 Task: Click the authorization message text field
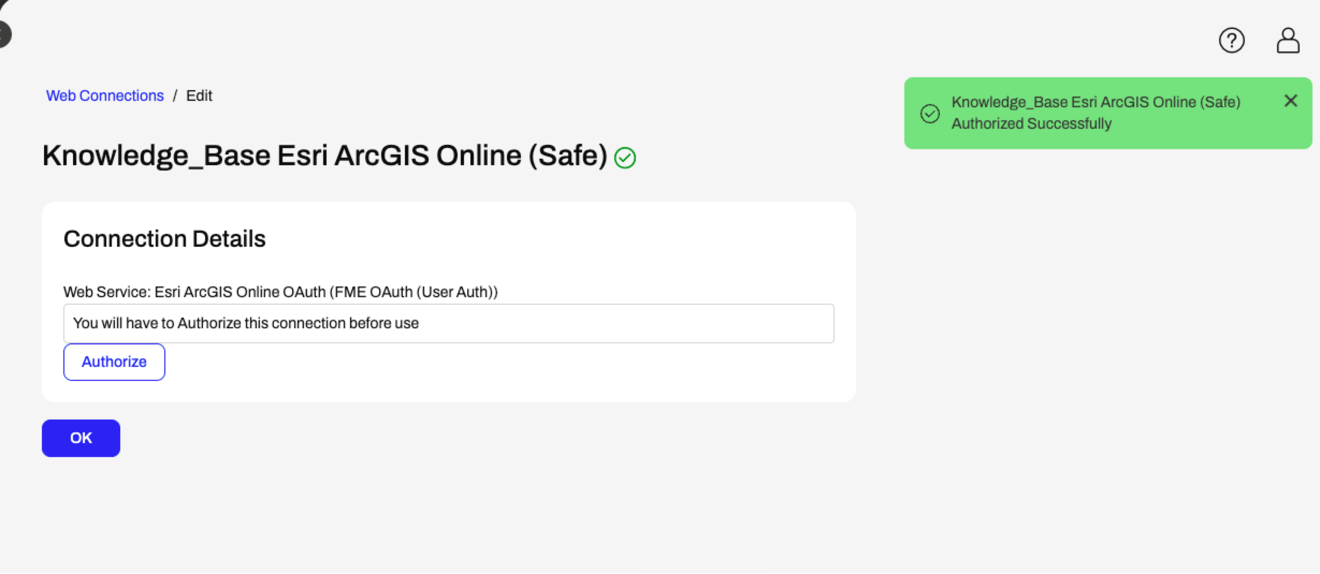pos(448,323)
